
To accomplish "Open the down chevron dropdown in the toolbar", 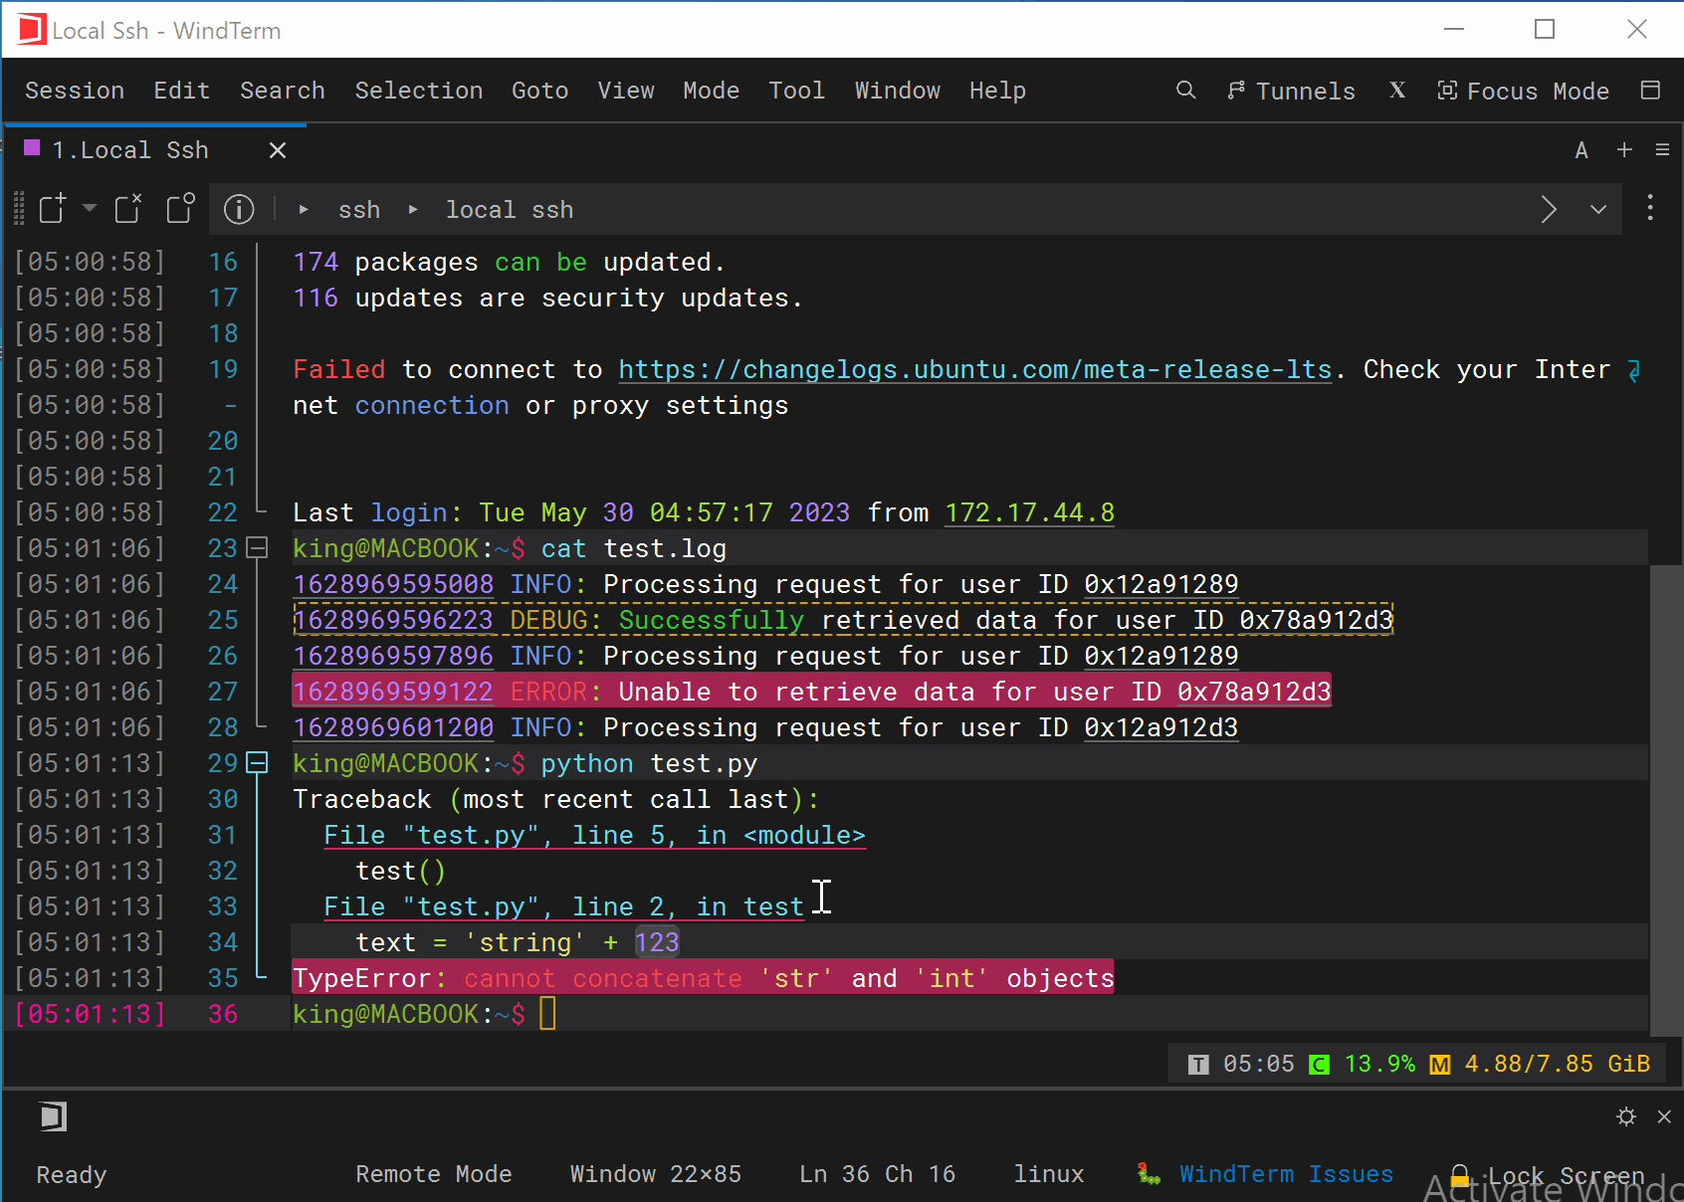I will pos(1598,209).
